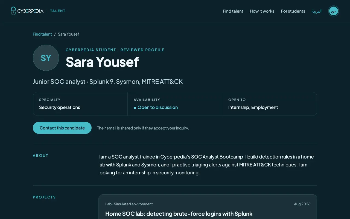Click the Aug 2026 project date

click(302, 204)
